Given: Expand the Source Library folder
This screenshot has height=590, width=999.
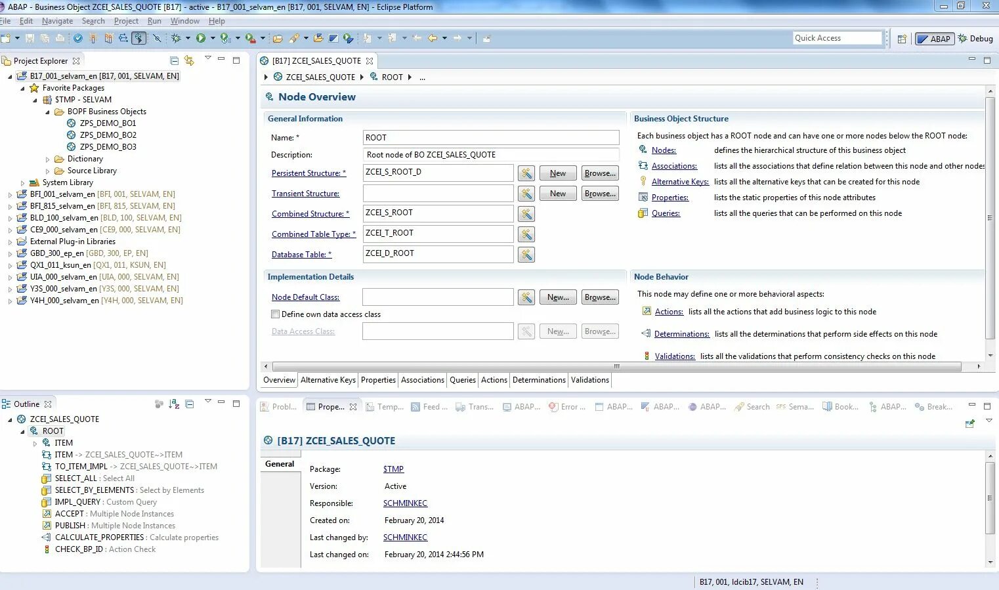Looking at the screenshot, I should click(47, 171).
